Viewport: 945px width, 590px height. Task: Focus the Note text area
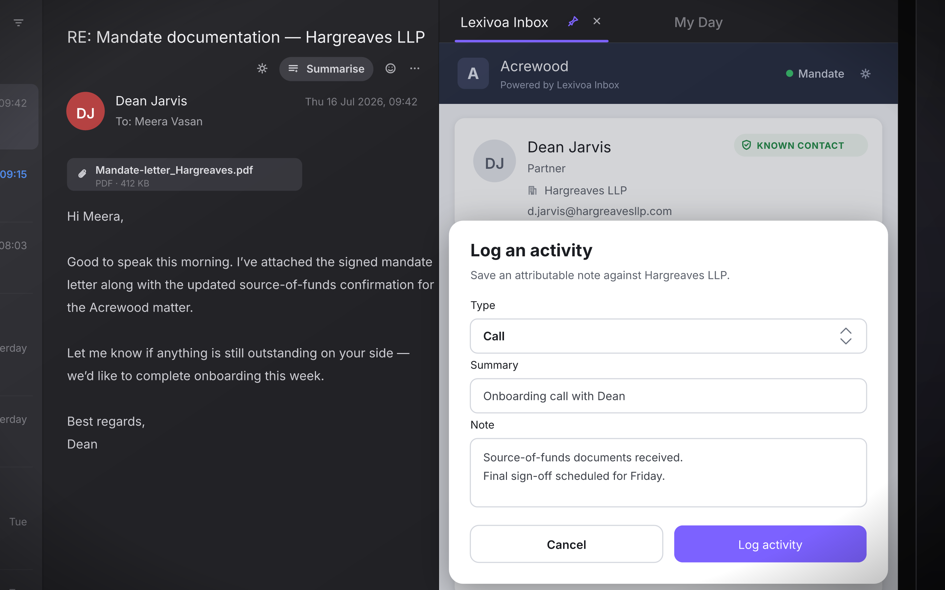pos(668,473)
